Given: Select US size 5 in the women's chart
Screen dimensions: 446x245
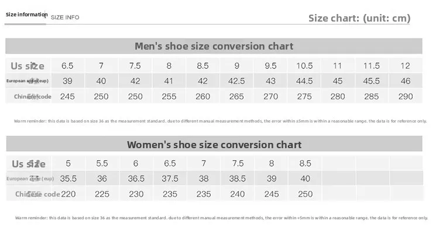Looking at the screenshot, I should [68, 164].
